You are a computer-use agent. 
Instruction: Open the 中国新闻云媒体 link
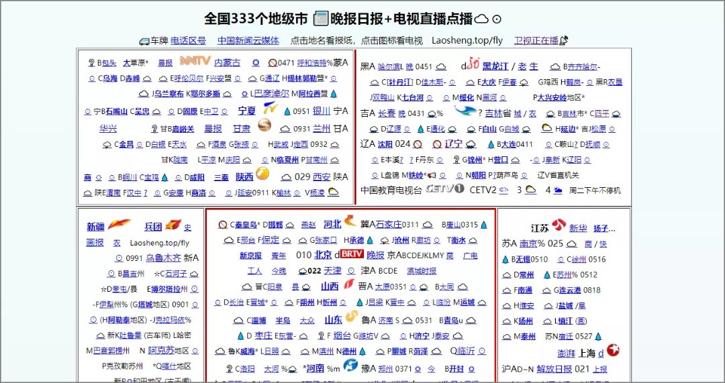[248, 41]
